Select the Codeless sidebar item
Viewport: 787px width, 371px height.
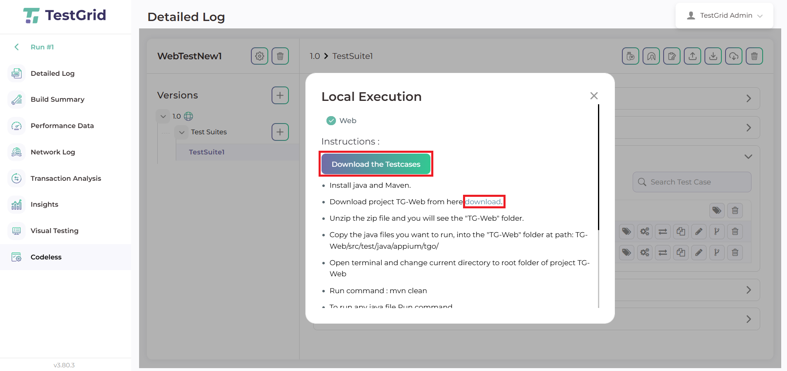tap(66, 257)
